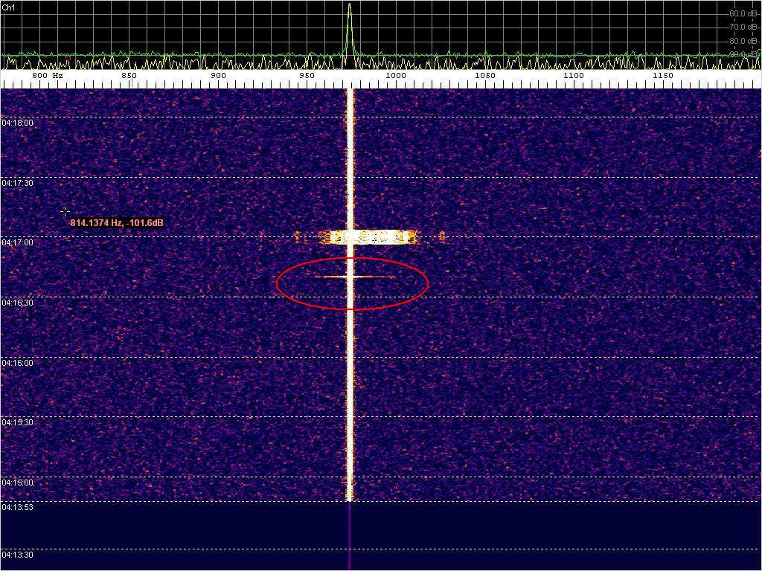Select the 04:15:00 time marker
The width and height of the screenshot is (762, 571).
point(18,483)
